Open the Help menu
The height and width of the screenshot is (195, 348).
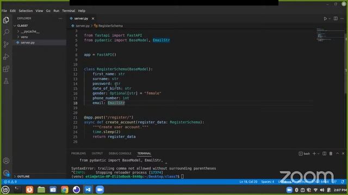(82, 11)
